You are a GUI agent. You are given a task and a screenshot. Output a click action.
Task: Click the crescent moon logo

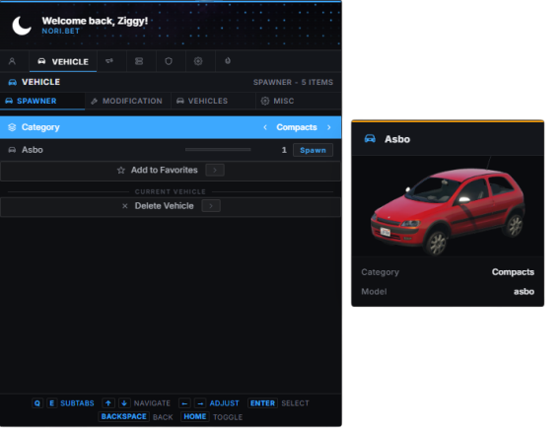click(x=22, y=26)
